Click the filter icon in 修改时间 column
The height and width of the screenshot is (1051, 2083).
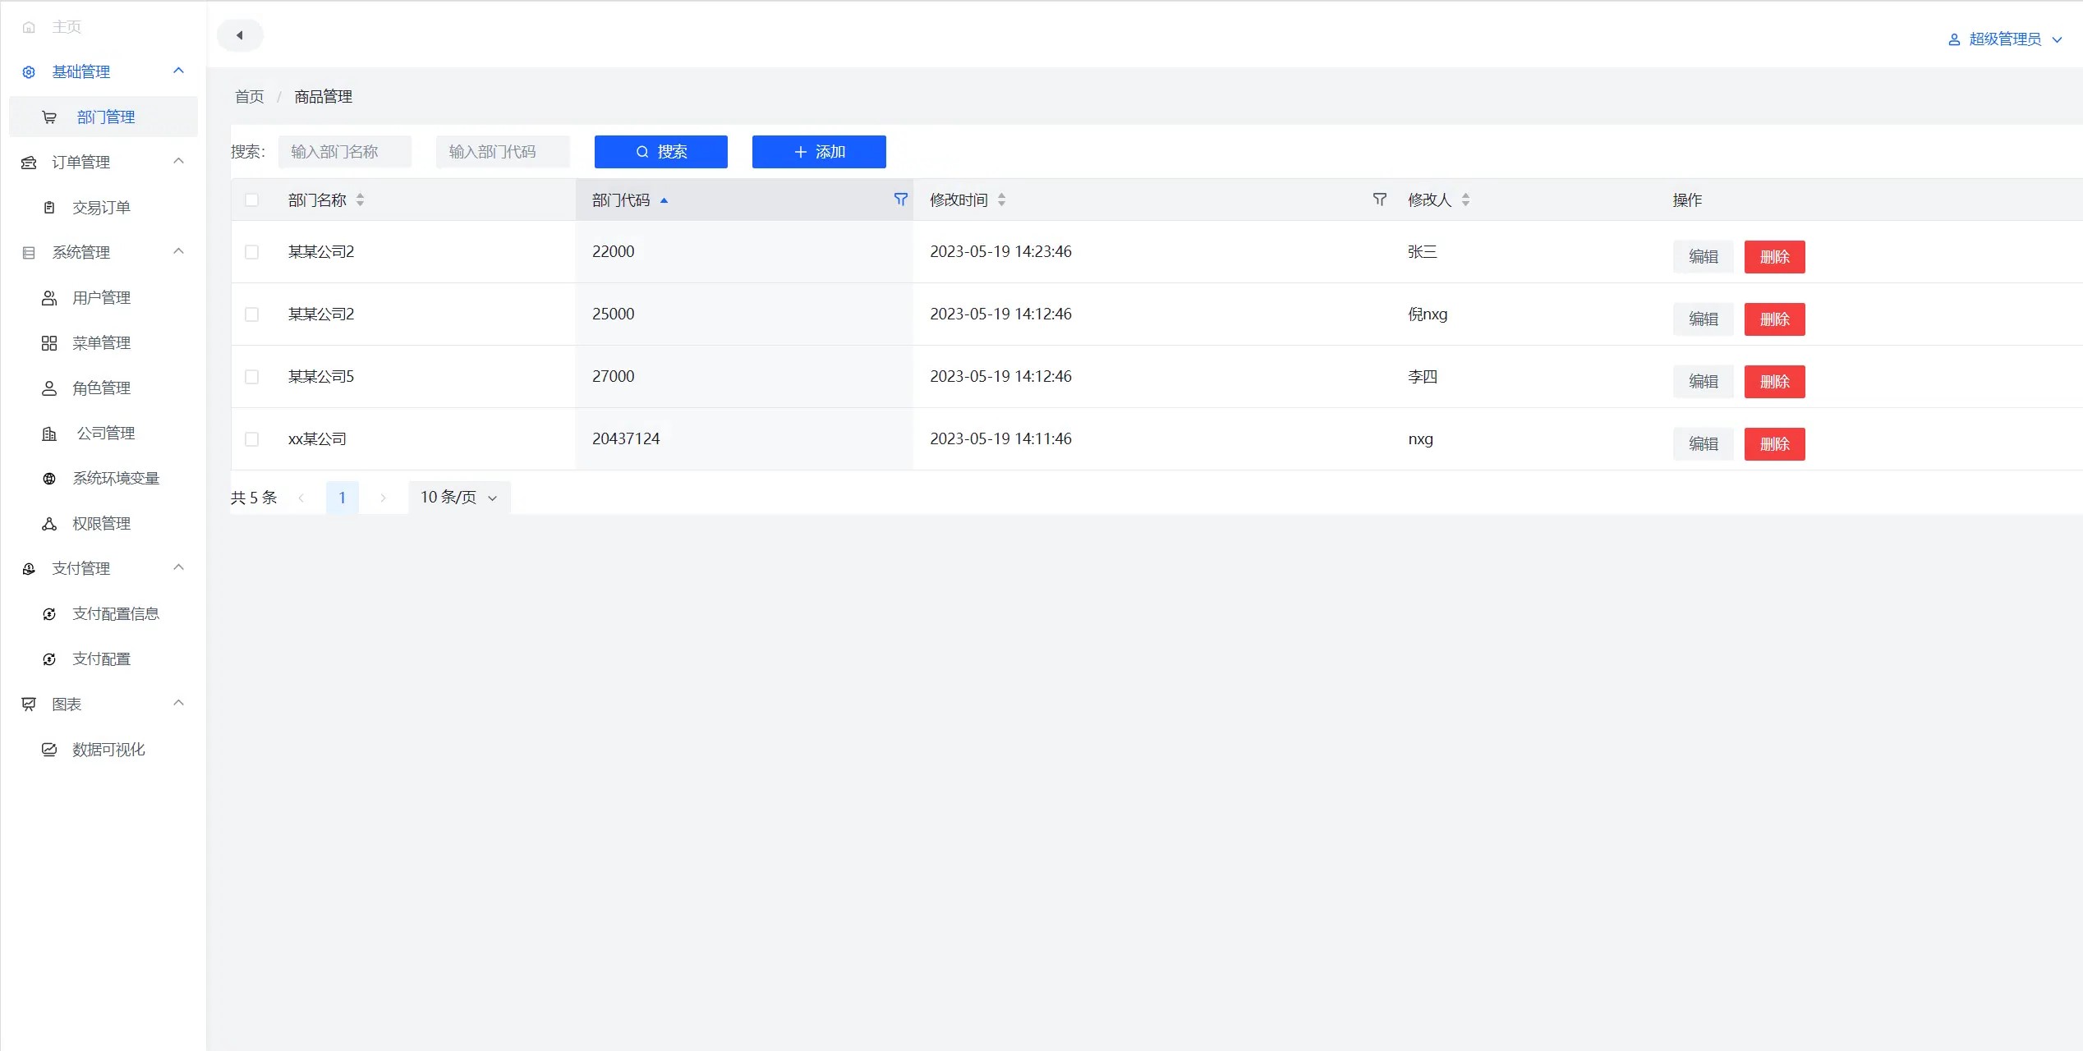(x=1379, y=200)
